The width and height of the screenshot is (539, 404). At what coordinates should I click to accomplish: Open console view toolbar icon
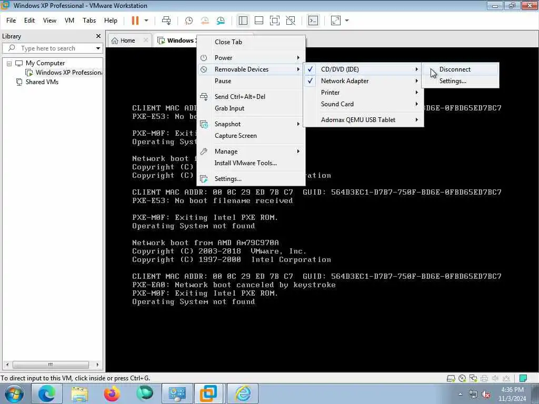click(313, 21)
